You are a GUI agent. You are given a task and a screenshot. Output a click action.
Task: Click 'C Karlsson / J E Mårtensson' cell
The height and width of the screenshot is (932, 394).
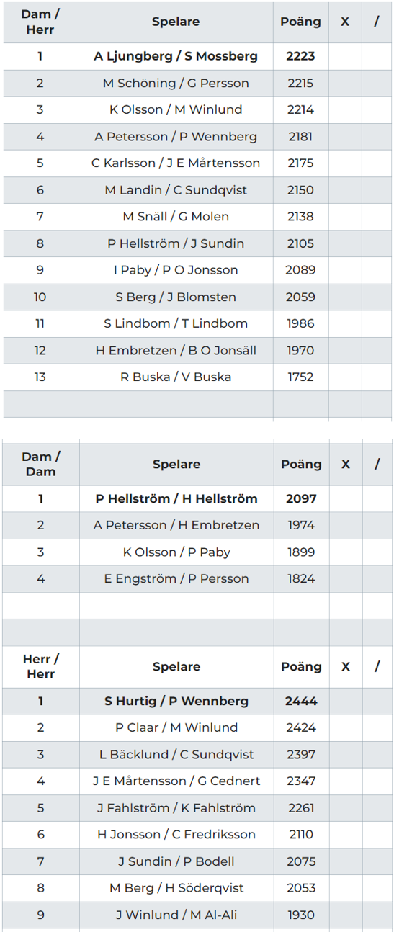pyautogui.click(x=176, y=163)
